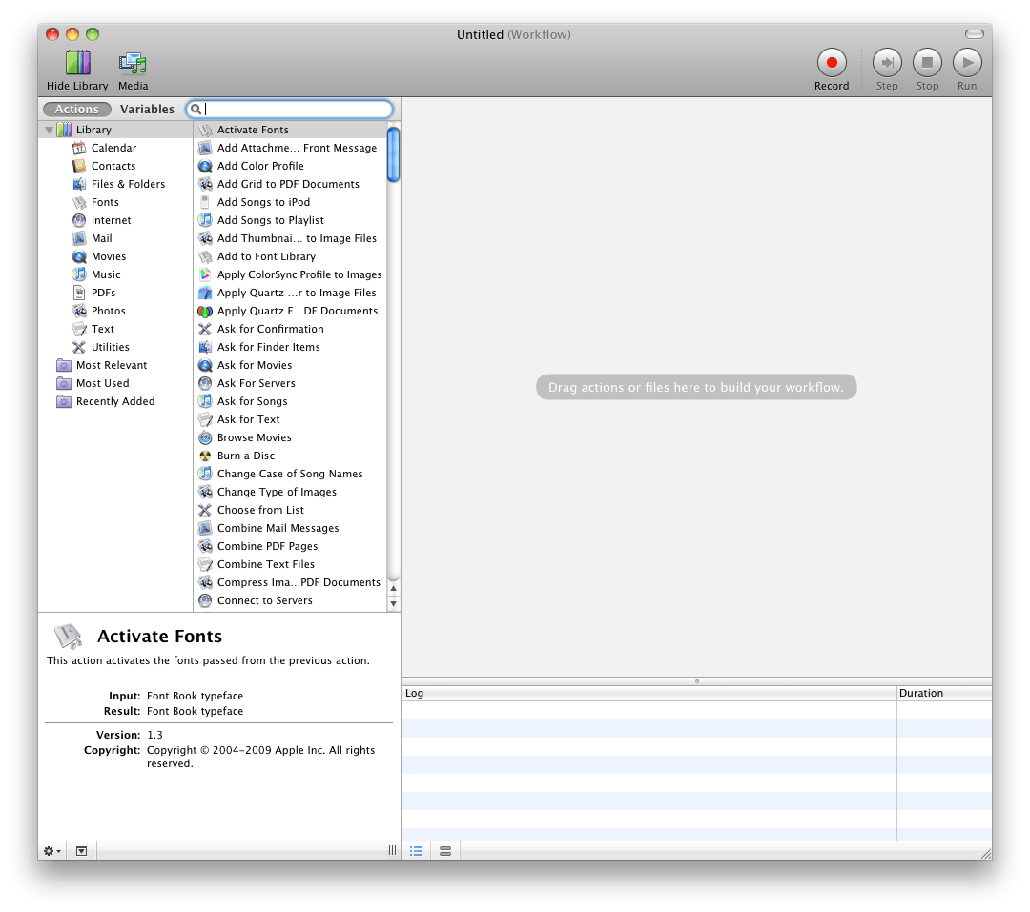Screen dimensions: 1030x912
Task: Select the Photos category
Action: coord(108,311)
